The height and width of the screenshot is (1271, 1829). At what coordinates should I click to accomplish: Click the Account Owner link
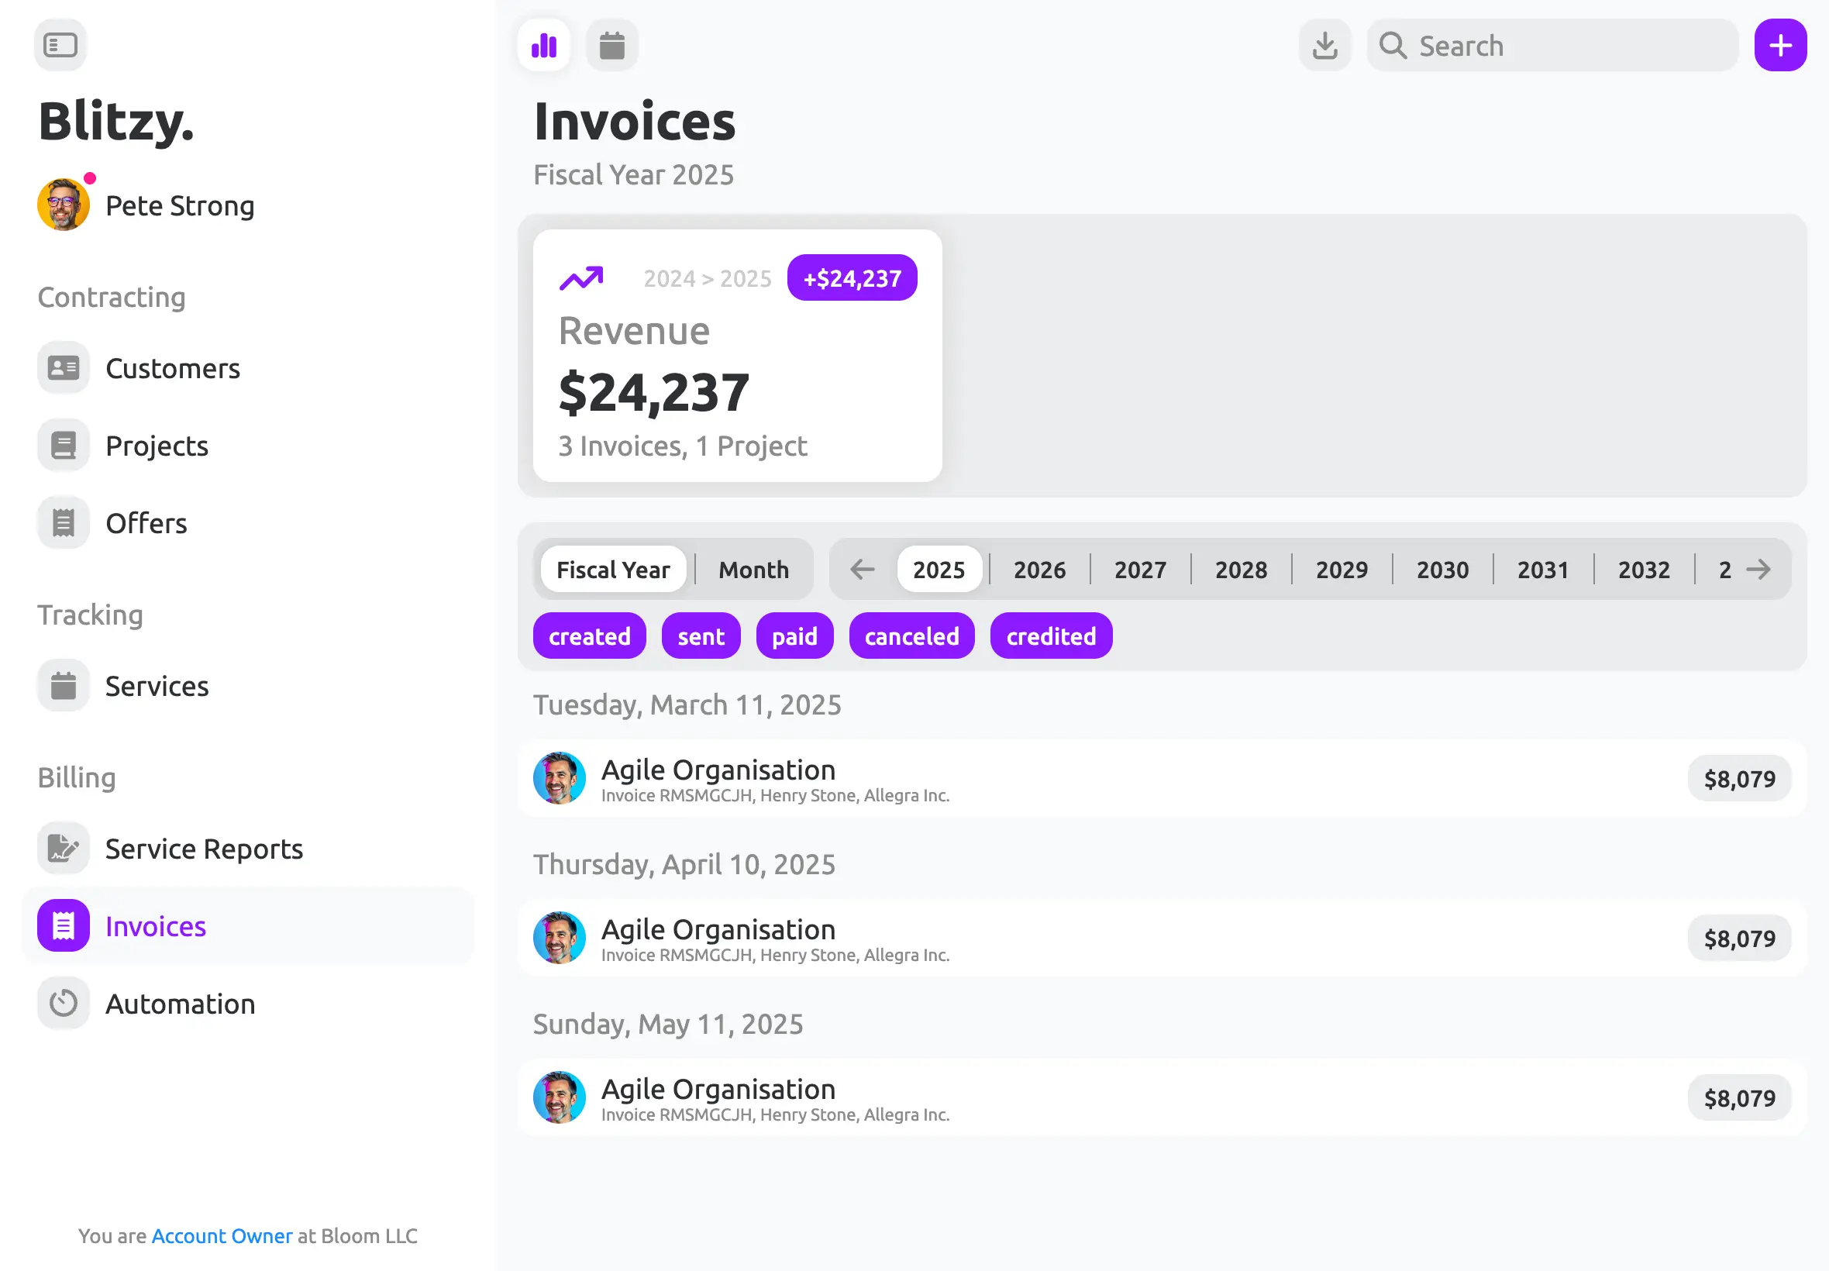[x=222, y=1236]
